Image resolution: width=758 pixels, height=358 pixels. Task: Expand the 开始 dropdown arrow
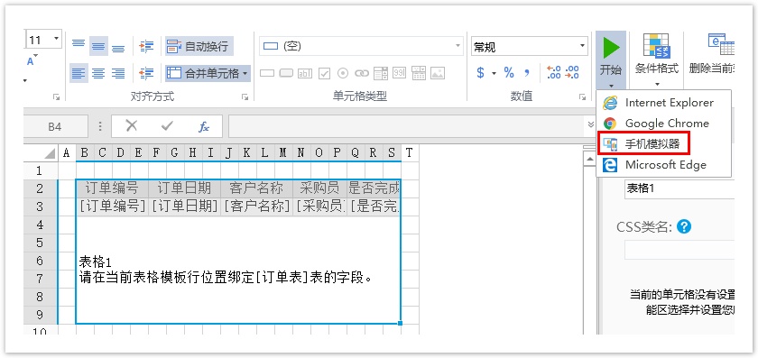click(x=611, y=86)
